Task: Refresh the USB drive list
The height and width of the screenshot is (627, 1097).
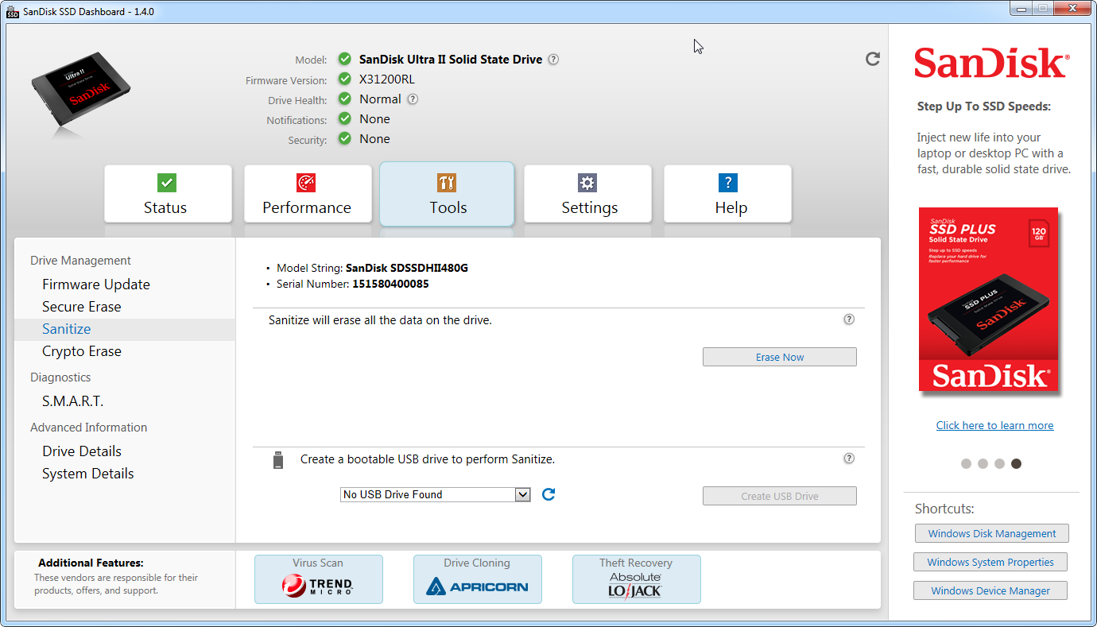Action: click(x=548, y=494)
